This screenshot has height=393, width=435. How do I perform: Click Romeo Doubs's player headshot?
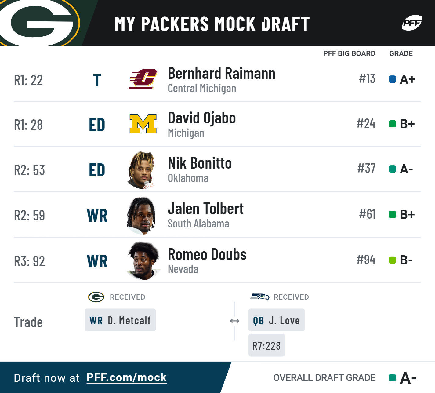click(x=143, y=261)
